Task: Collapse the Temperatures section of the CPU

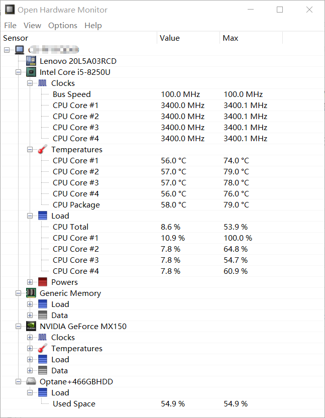Action: [30, 149]
